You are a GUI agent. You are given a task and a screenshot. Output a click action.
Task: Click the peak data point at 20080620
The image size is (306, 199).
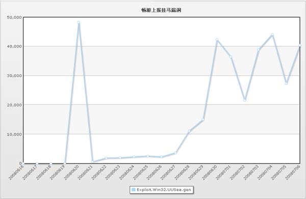[79, 22]
